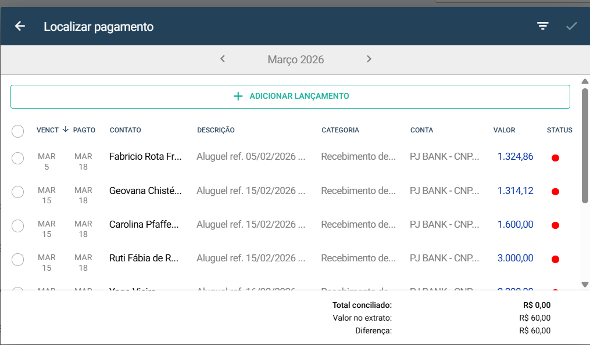Click the vertical scrollbar thumb

coord(585,146)
